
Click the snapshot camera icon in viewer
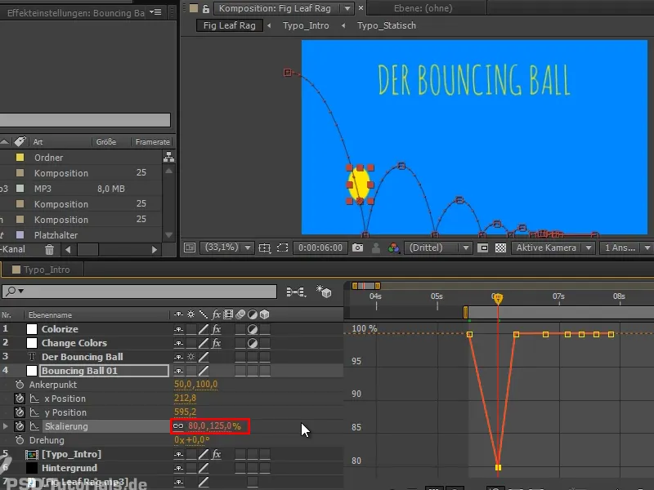(x=358, y=247)
